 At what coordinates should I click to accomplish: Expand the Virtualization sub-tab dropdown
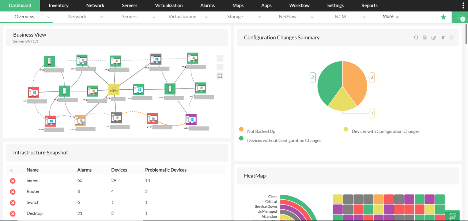coord(207,17)
